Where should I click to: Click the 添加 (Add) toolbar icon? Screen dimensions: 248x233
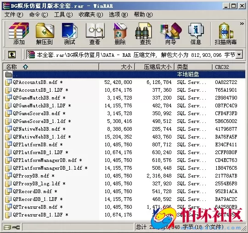(x=19, y=33)
